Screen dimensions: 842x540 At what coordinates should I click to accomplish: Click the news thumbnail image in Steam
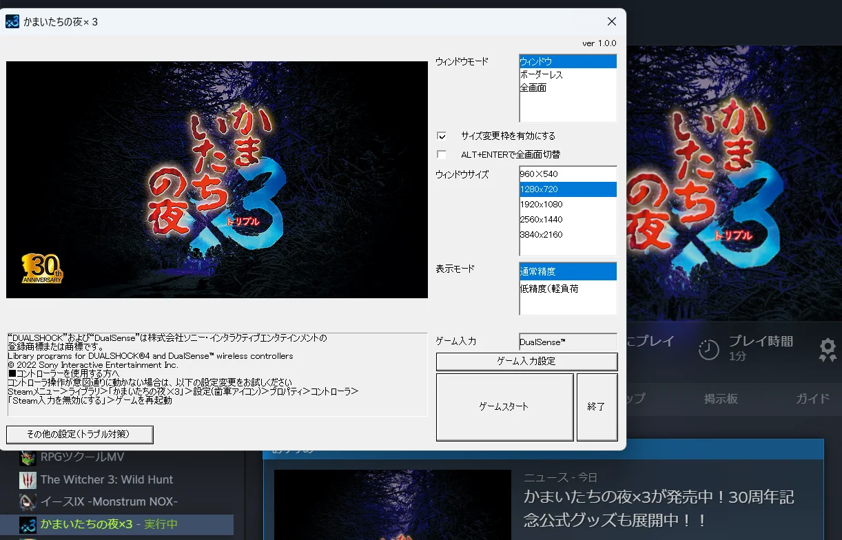[393, 505]
